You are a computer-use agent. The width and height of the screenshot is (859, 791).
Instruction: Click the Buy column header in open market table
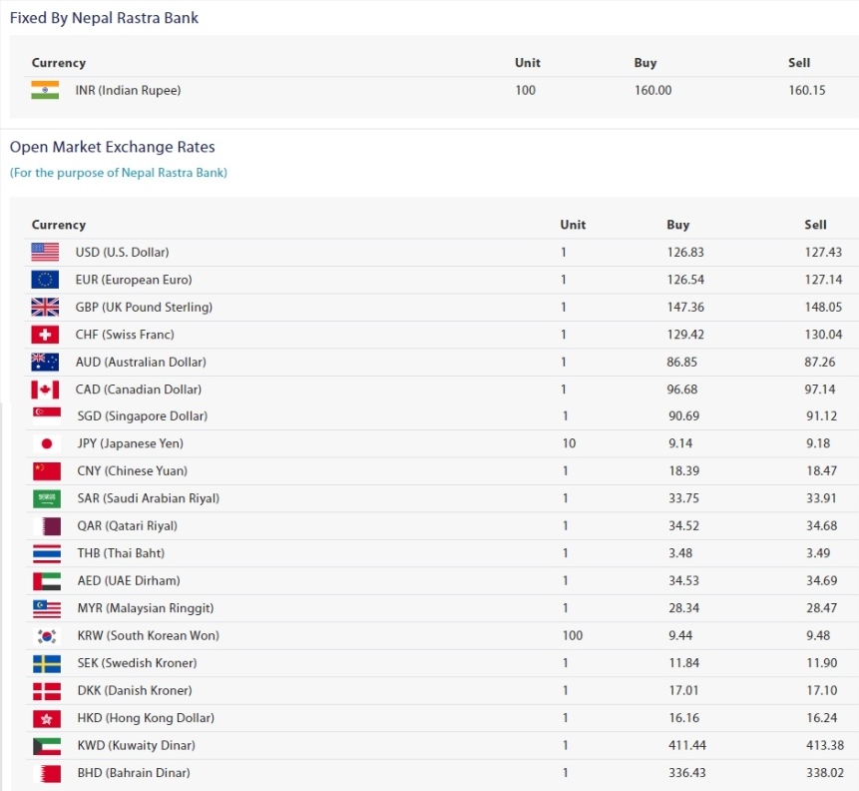[677, 225]
